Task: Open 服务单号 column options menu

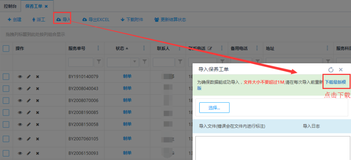Action: point(98,48)
